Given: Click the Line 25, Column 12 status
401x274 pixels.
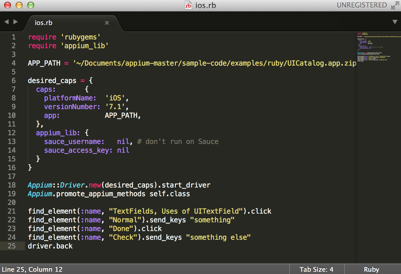Looking at the screenshot, I should coord(32,269).
